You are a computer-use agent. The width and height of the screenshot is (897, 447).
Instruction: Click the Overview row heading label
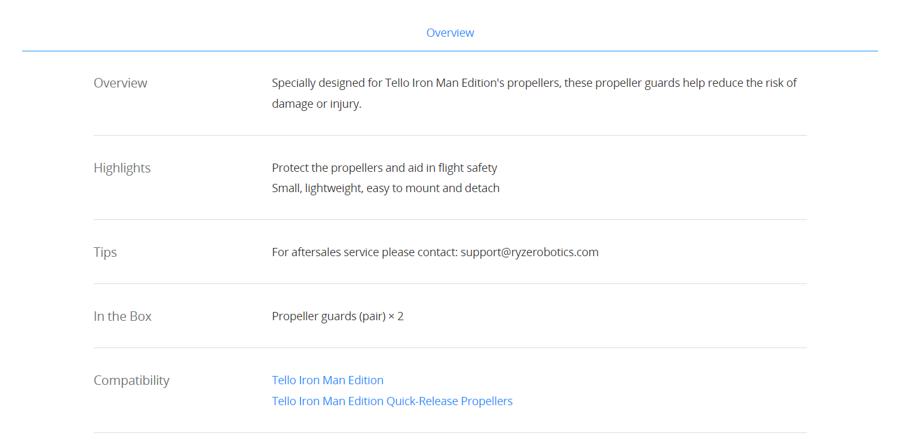120,83
